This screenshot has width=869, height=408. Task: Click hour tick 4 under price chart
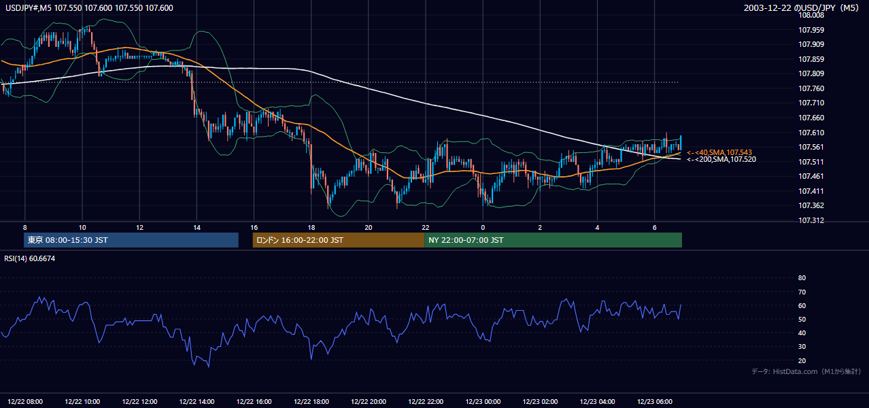597,227
